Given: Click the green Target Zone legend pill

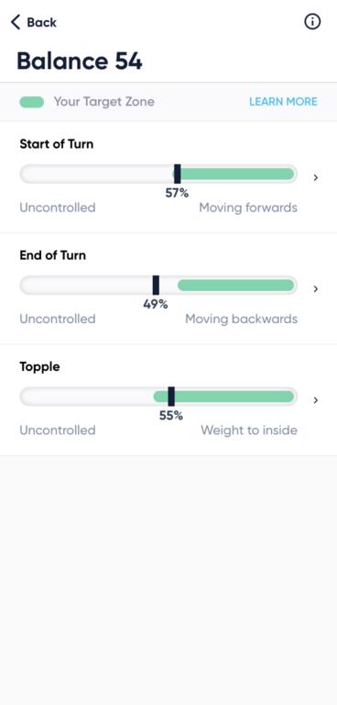Looking at the screenshot, I should [31, 102].
